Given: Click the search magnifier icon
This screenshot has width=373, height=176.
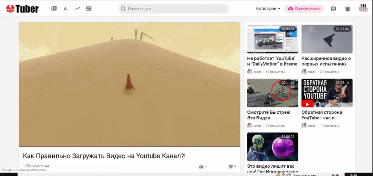Looking at the screenshot, I should point(123,9).
